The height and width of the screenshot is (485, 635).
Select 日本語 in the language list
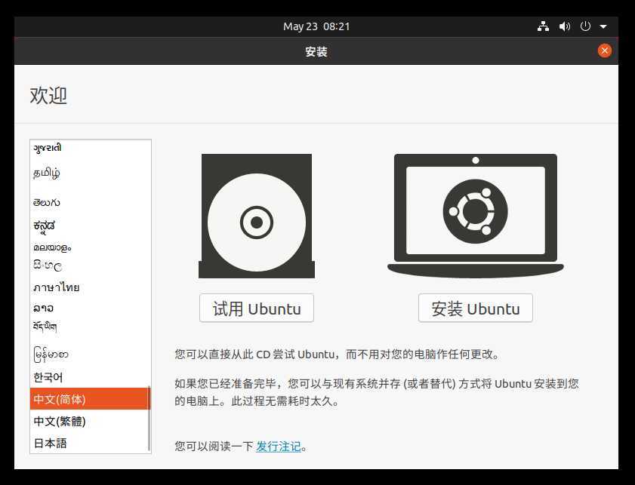[x=90, y=443]
